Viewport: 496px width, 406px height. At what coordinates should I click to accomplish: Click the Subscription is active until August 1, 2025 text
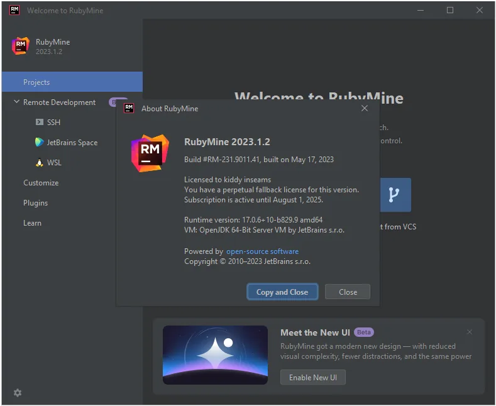pos(253,200)
